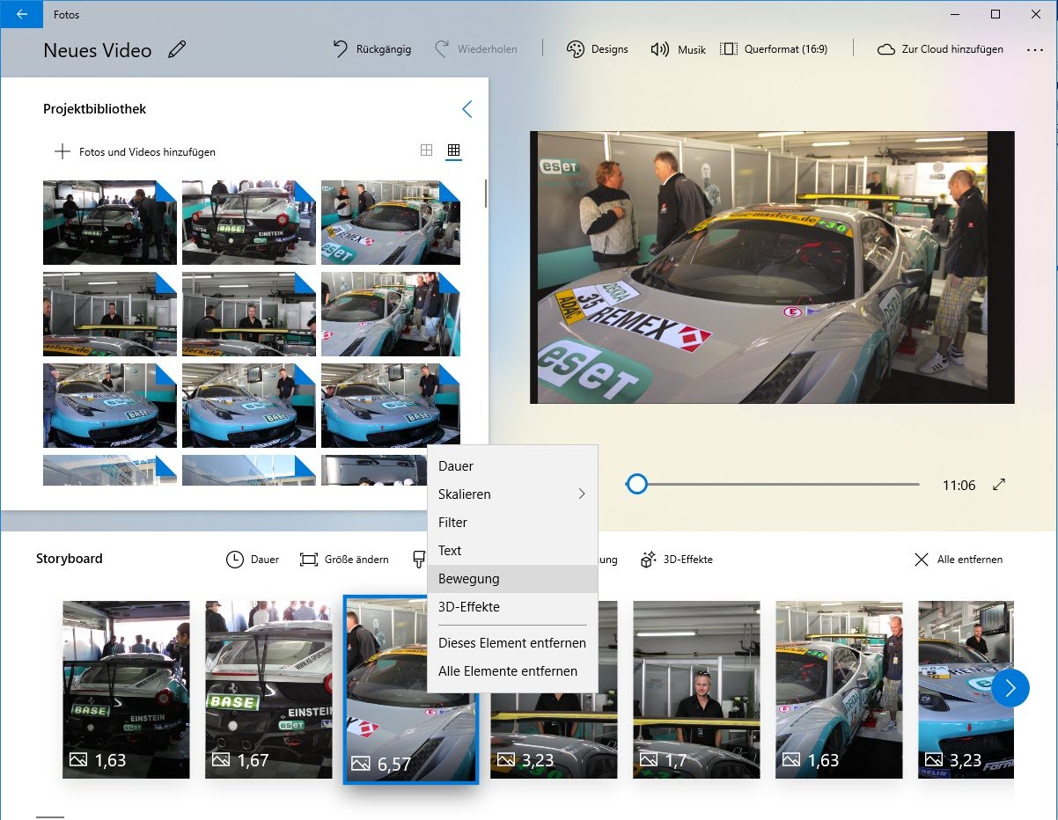
Task: Select the library thumbnail showing the REMEX hood
Action: [391, 223]
